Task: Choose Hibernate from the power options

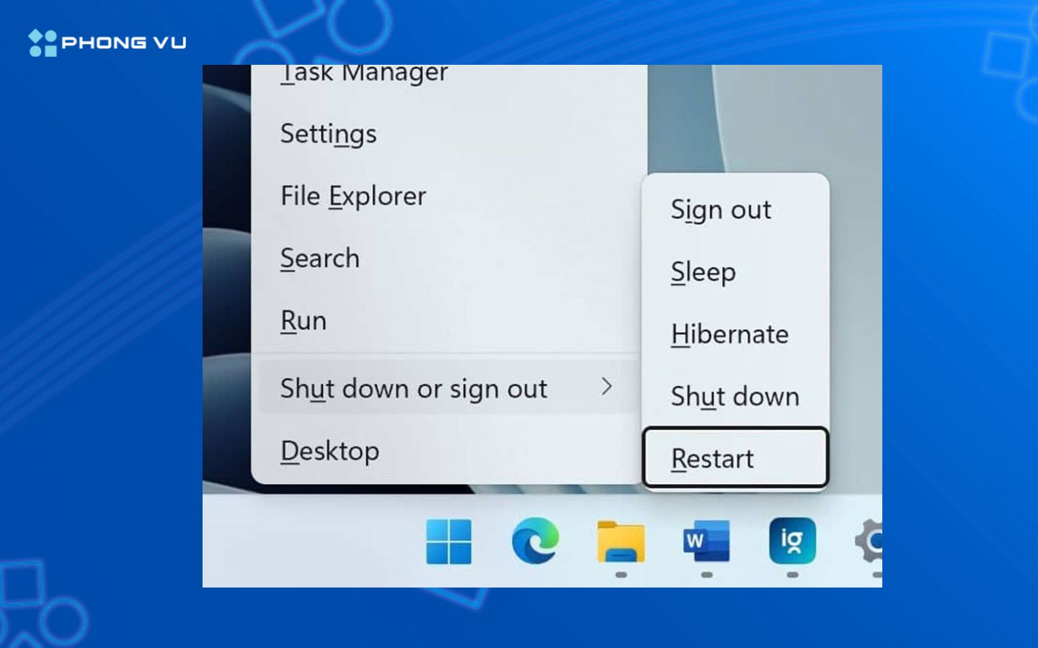Action: [x=729, y=334]
